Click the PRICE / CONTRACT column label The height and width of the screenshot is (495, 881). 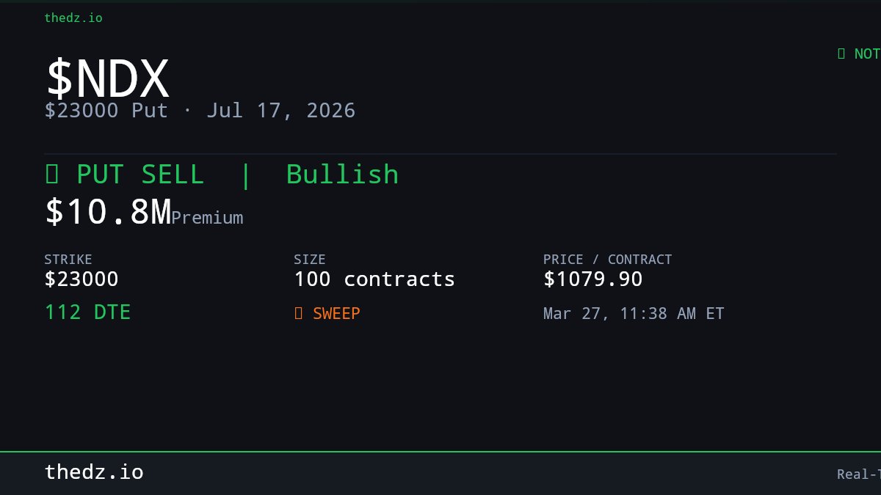click(607, 260)
